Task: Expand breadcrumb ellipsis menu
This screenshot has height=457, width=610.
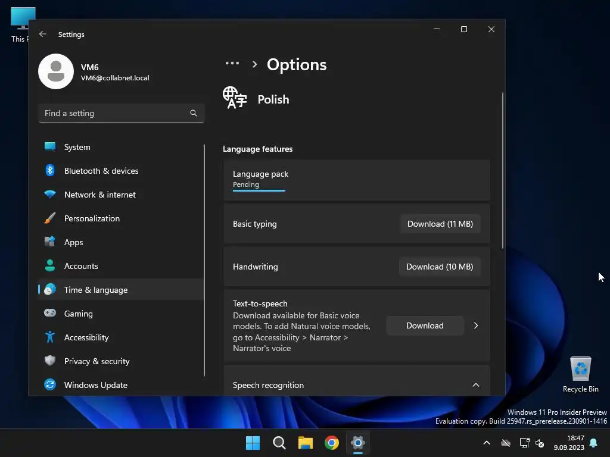Action: coord(232,63)
